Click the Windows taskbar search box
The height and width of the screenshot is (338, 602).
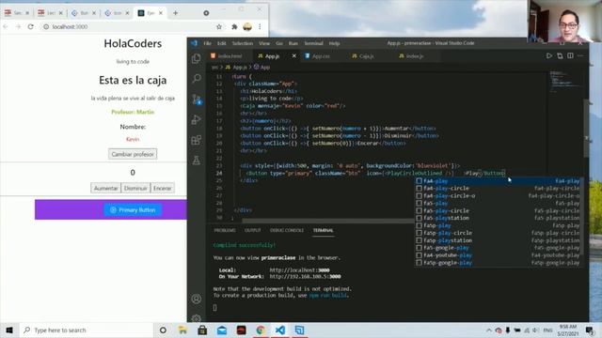[x=87, y=330]
